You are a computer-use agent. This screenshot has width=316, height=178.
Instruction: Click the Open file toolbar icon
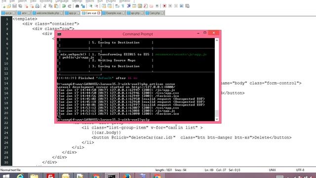9,6
